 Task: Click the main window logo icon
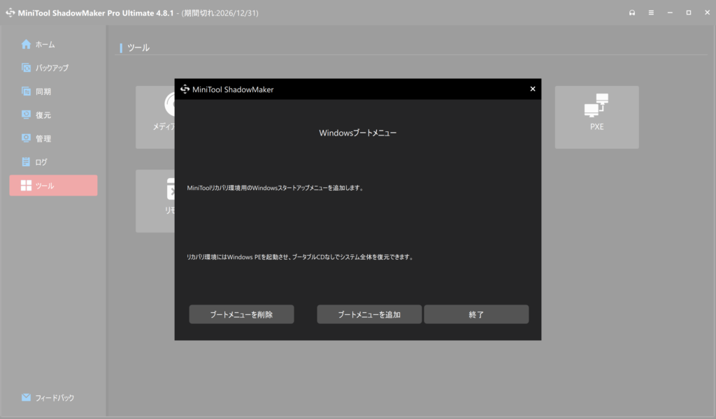[10, 13]
